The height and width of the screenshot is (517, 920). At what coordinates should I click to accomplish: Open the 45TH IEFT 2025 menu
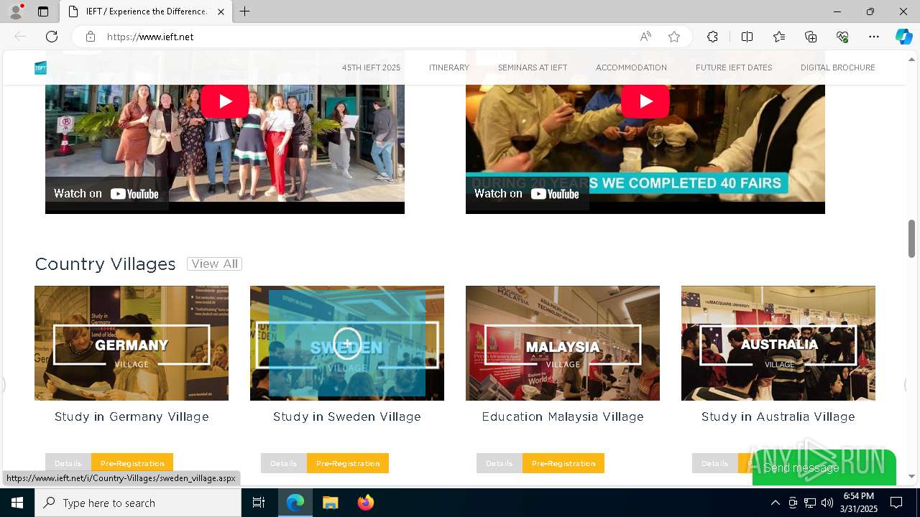[371, 67]
